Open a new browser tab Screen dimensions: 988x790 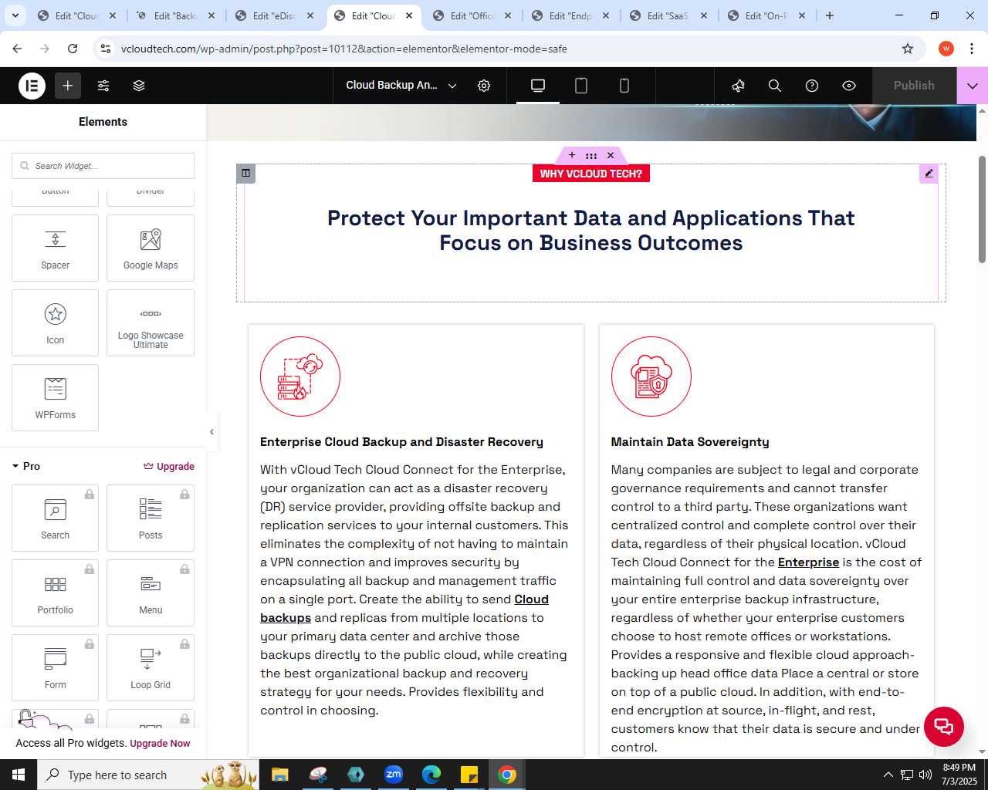point(830,15)
